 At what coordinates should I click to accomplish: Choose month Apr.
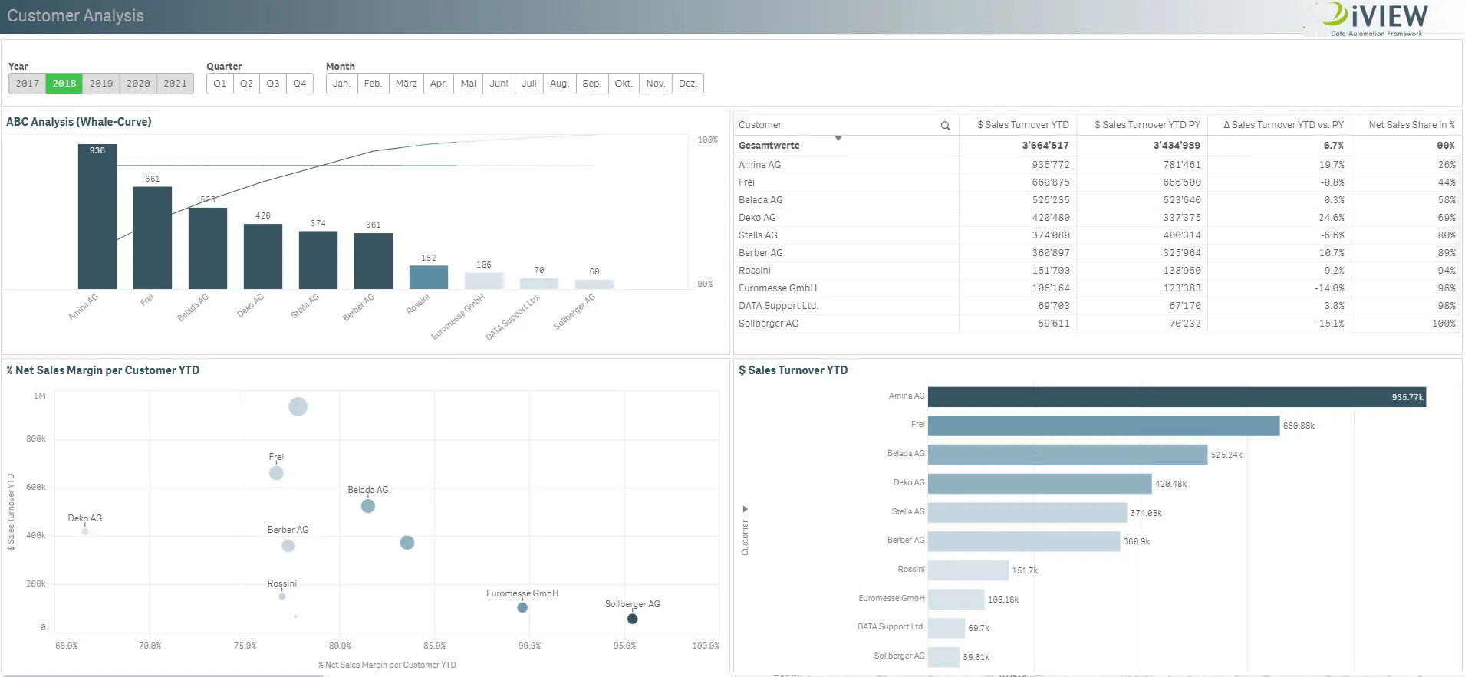click(439, 84)
